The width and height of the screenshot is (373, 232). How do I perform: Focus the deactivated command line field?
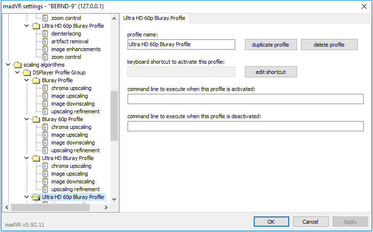[245, 126]
